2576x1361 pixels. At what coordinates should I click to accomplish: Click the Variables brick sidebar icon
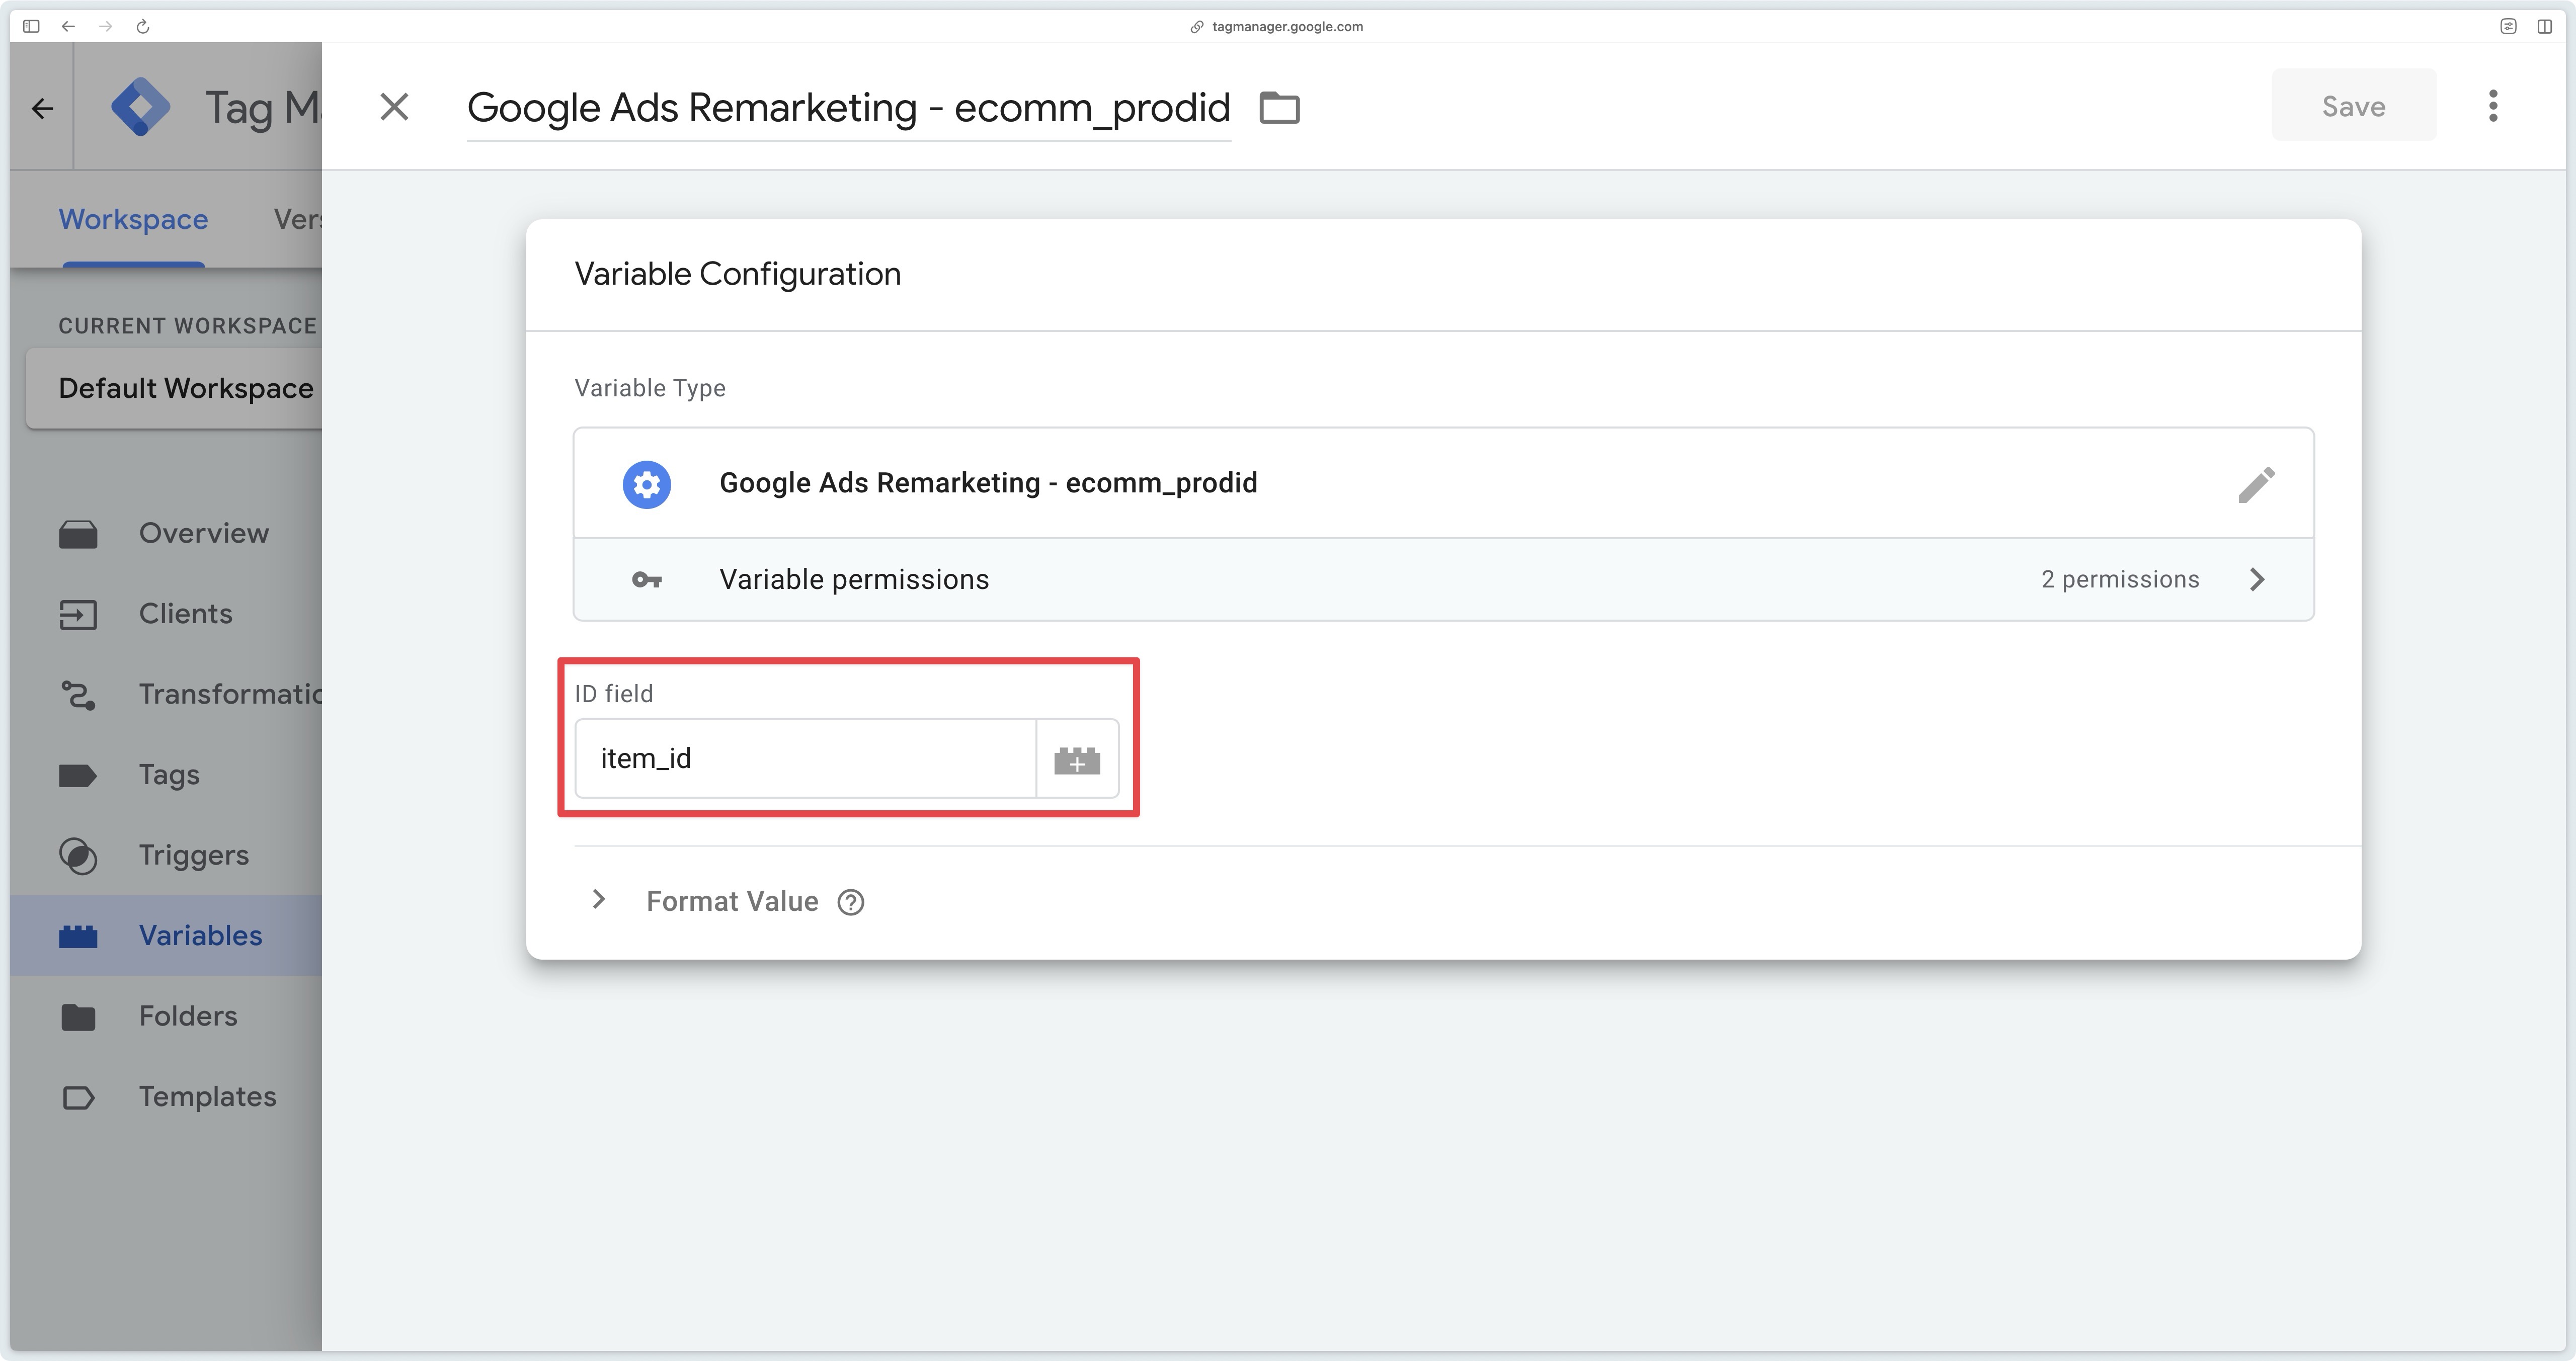pos(78,936)
